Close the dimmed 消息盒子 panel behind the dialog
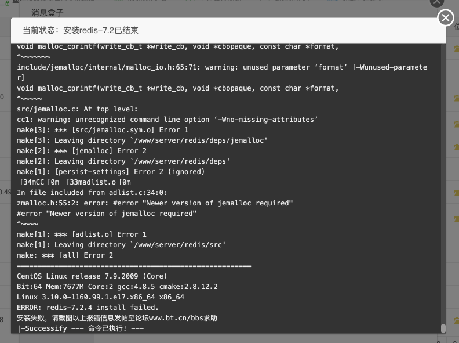Screen dimensions: 459x343 [437, 2]
